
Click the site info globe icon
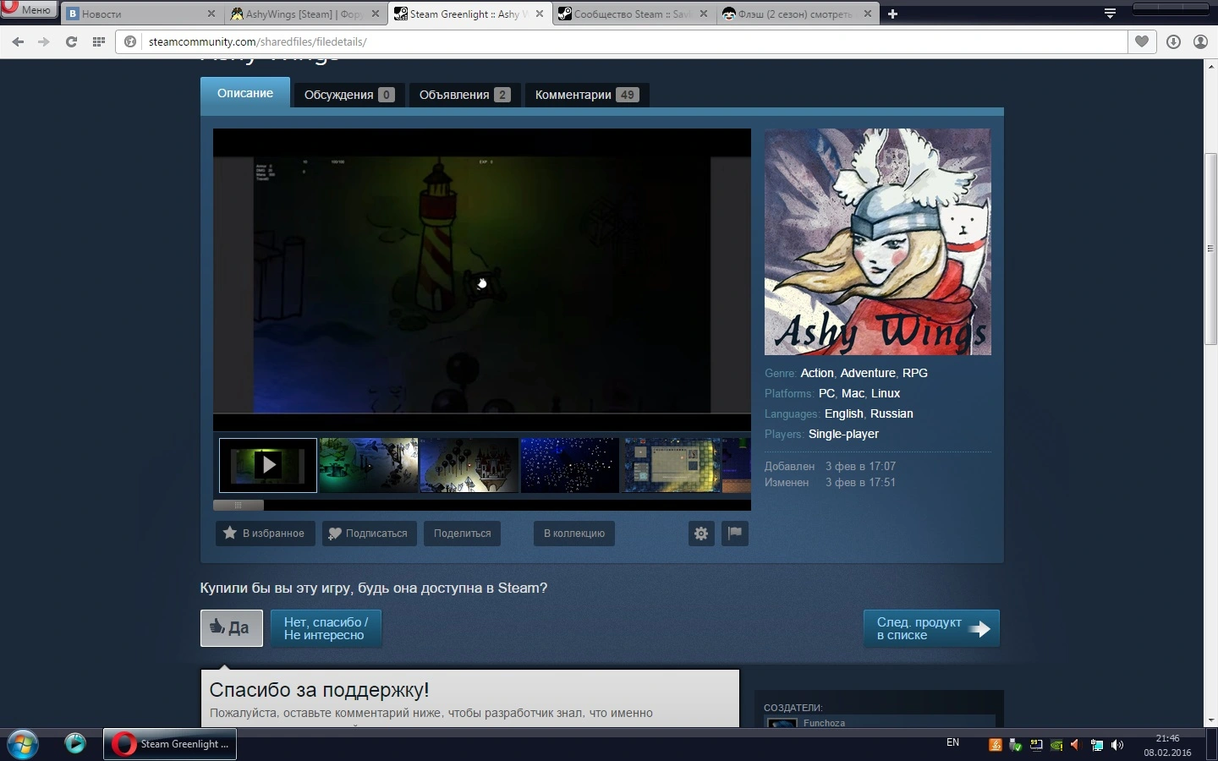tap(130, 41)
